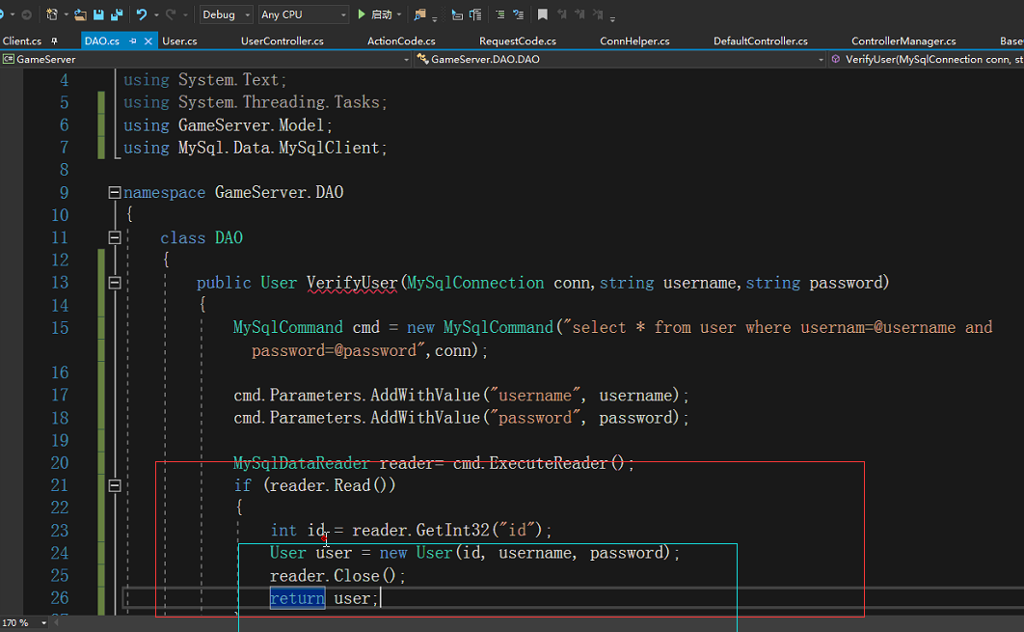Open file using the folder icon
1024x632 pixels.
(80, 14)
